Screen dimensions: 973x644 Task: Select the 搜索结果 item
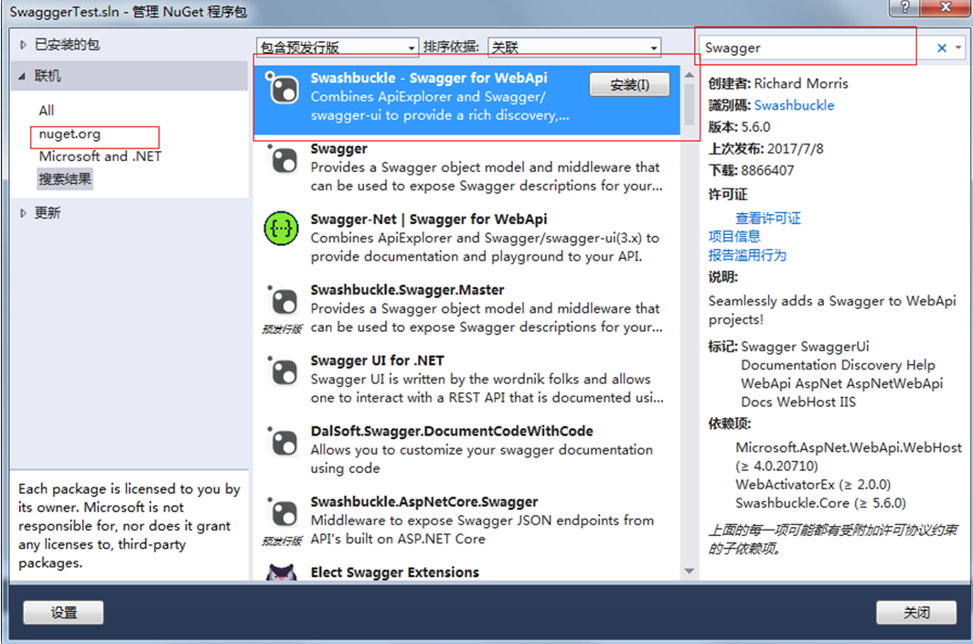(65, 179)
